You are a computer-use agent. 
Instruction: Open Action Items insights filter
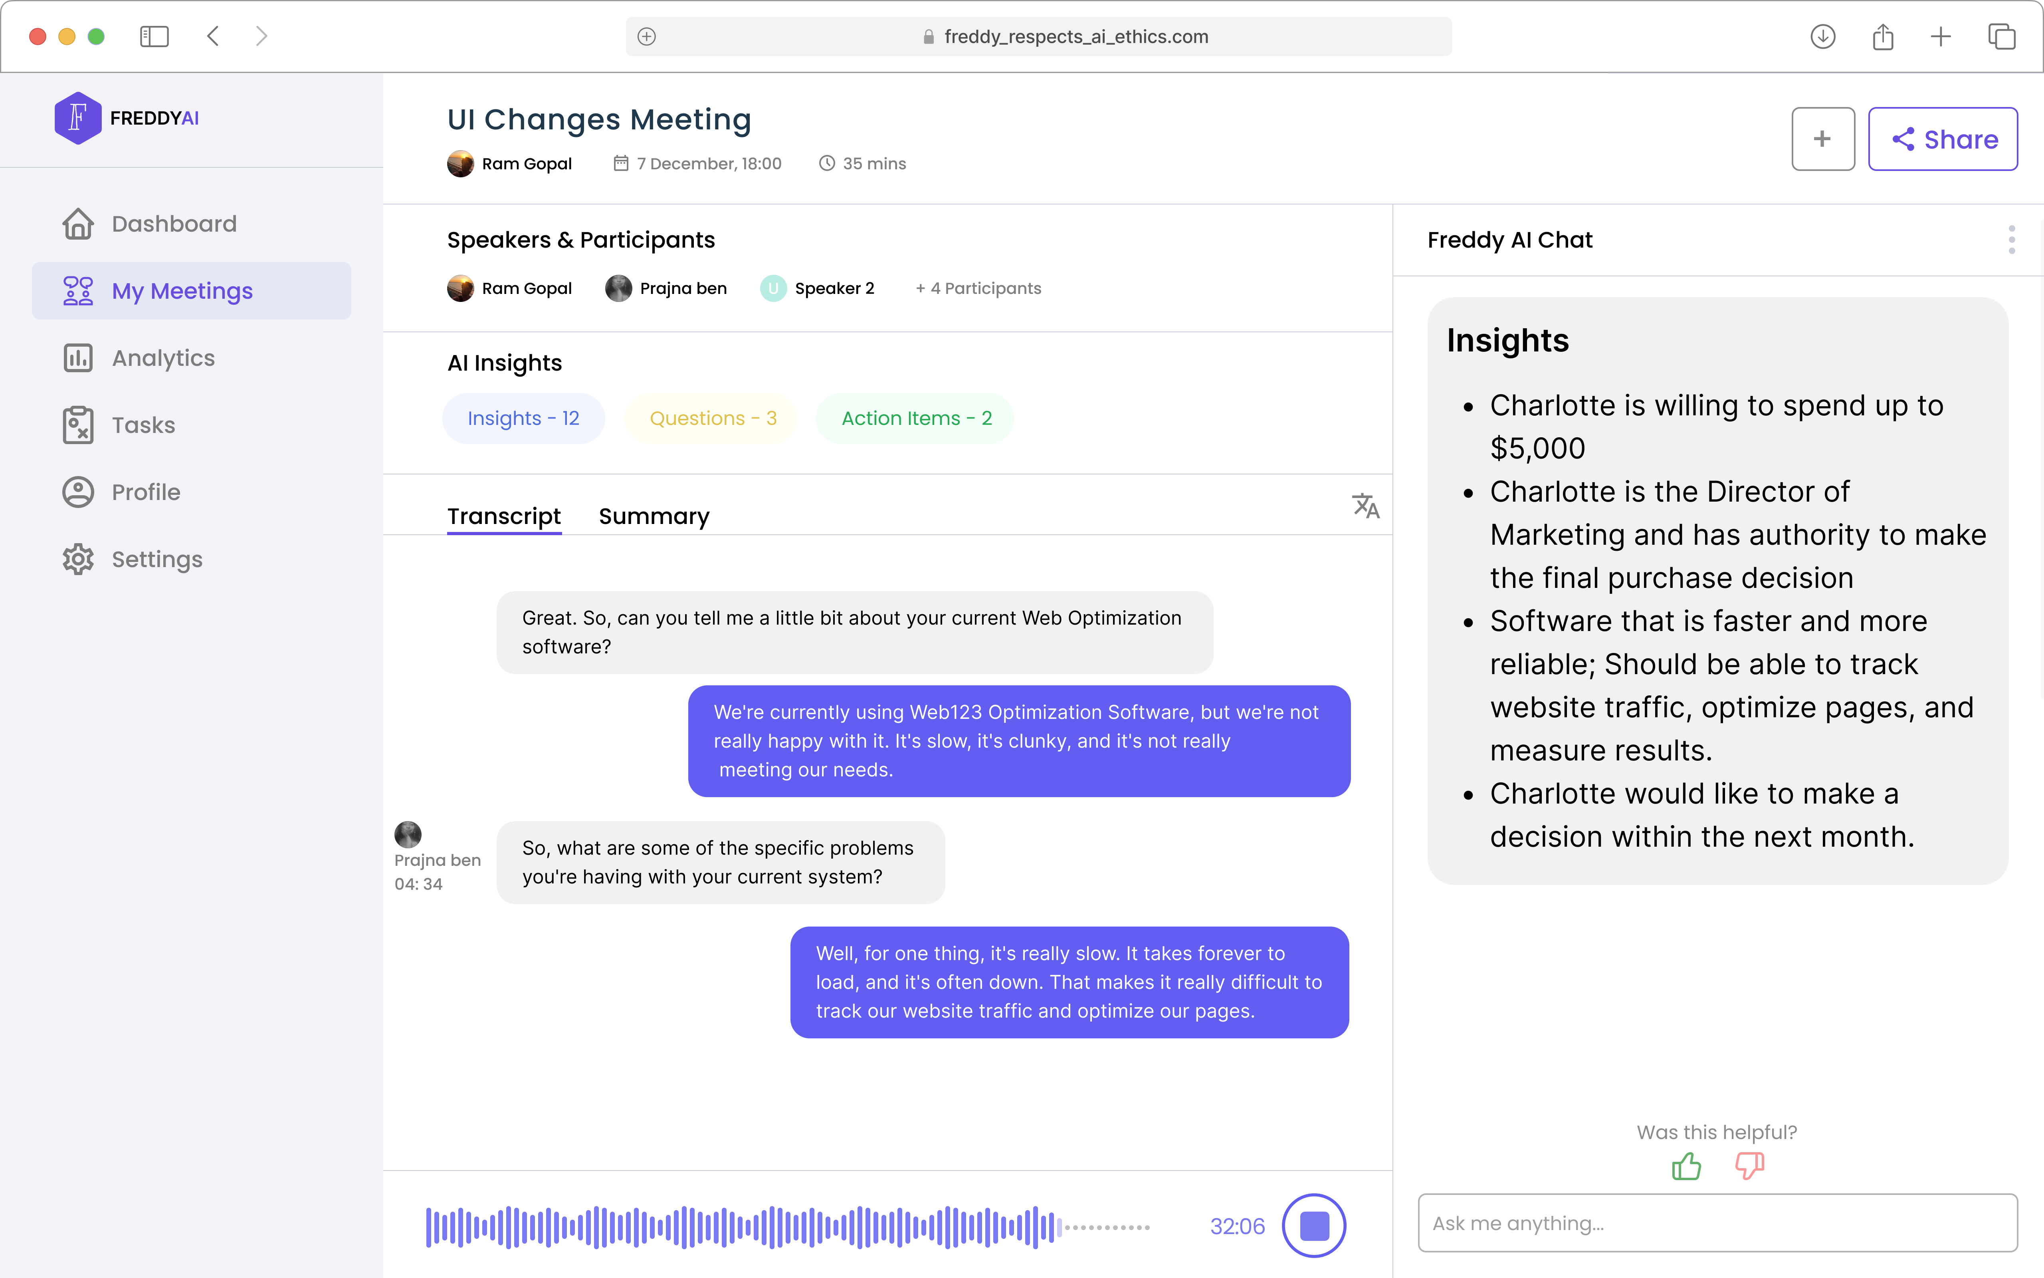point(915,418)
